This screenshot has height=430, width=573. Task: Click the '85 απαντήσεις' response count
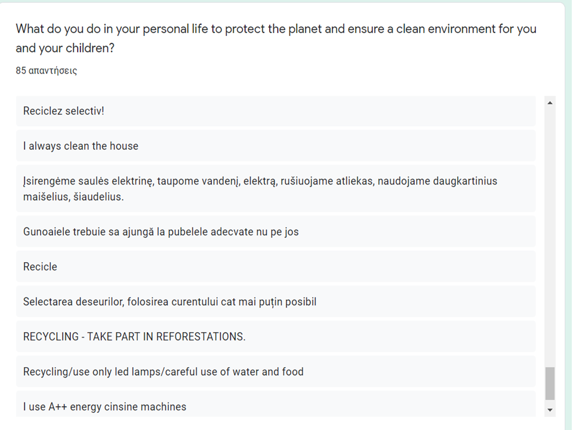tap(47, 70)
